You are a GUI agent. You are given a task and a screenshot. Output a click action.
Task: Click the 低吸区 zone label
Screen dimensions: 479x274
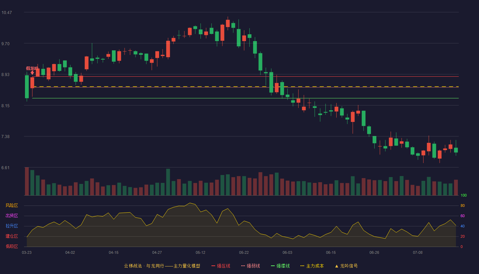(12, 246)
